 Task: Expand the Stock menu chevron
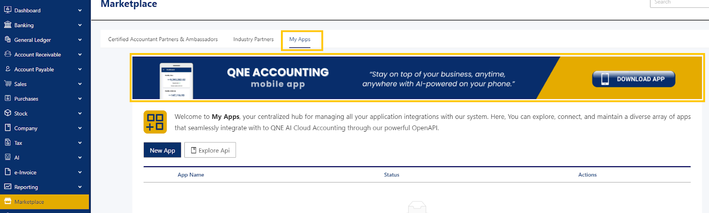[x=80, y=114]
